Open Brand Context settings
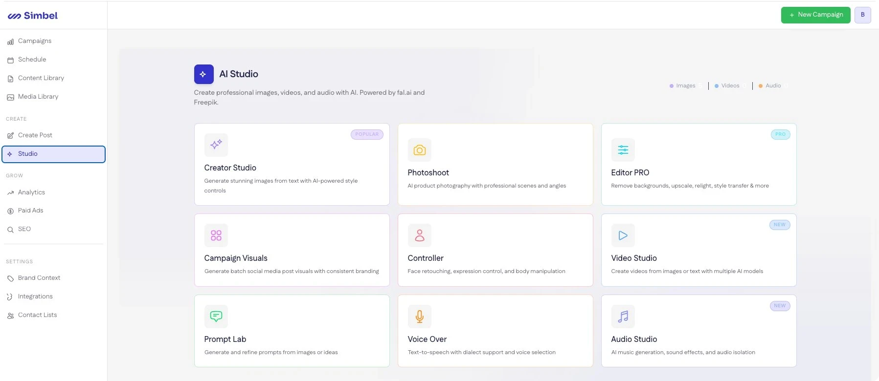Screen dimensions: 879x381 point(53,278)
